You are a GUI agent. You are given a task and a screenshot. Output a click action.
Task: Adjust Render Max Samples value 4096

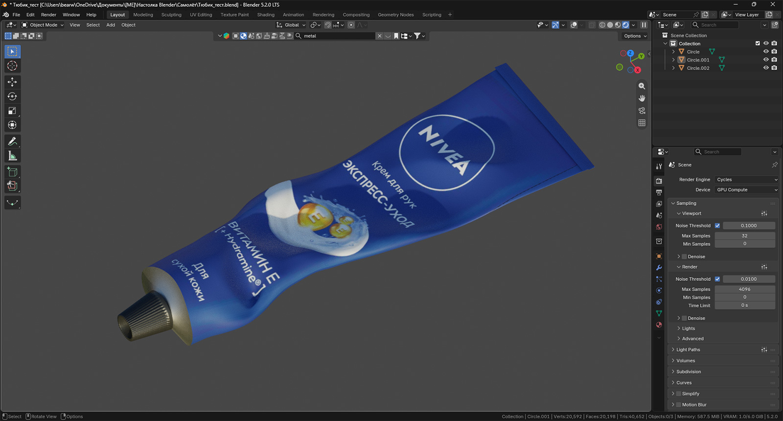pos(745,289)
